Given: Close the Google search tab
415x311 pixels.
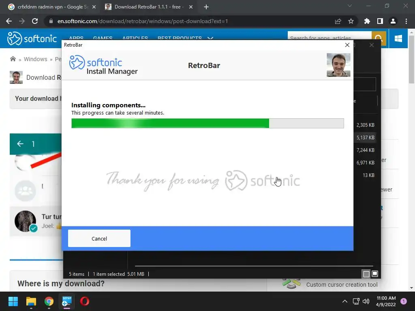Looking at the screenshot, I should point(94,7).
